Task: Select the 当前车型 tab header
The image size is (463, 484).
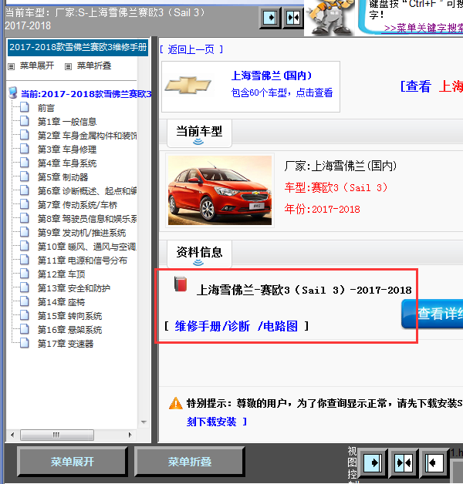Action: [x=199, y=133]
